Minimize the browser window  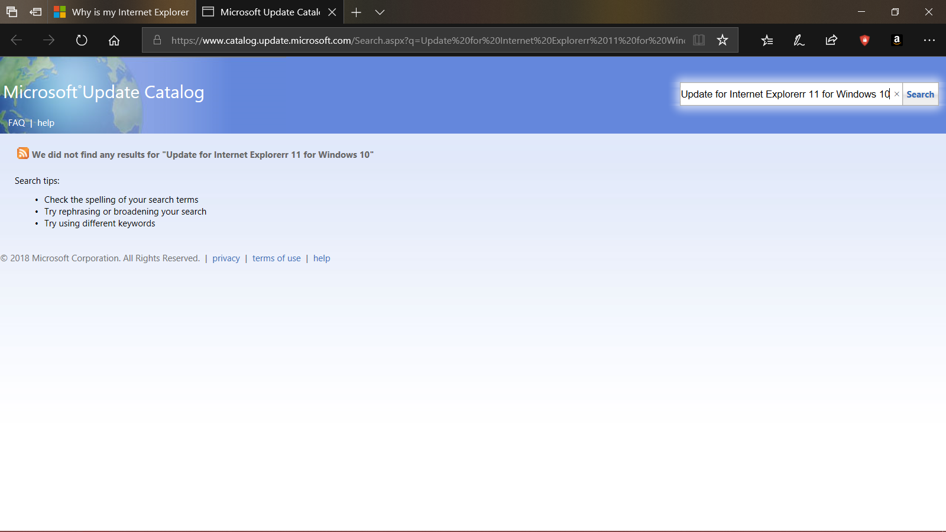(861, 12)
